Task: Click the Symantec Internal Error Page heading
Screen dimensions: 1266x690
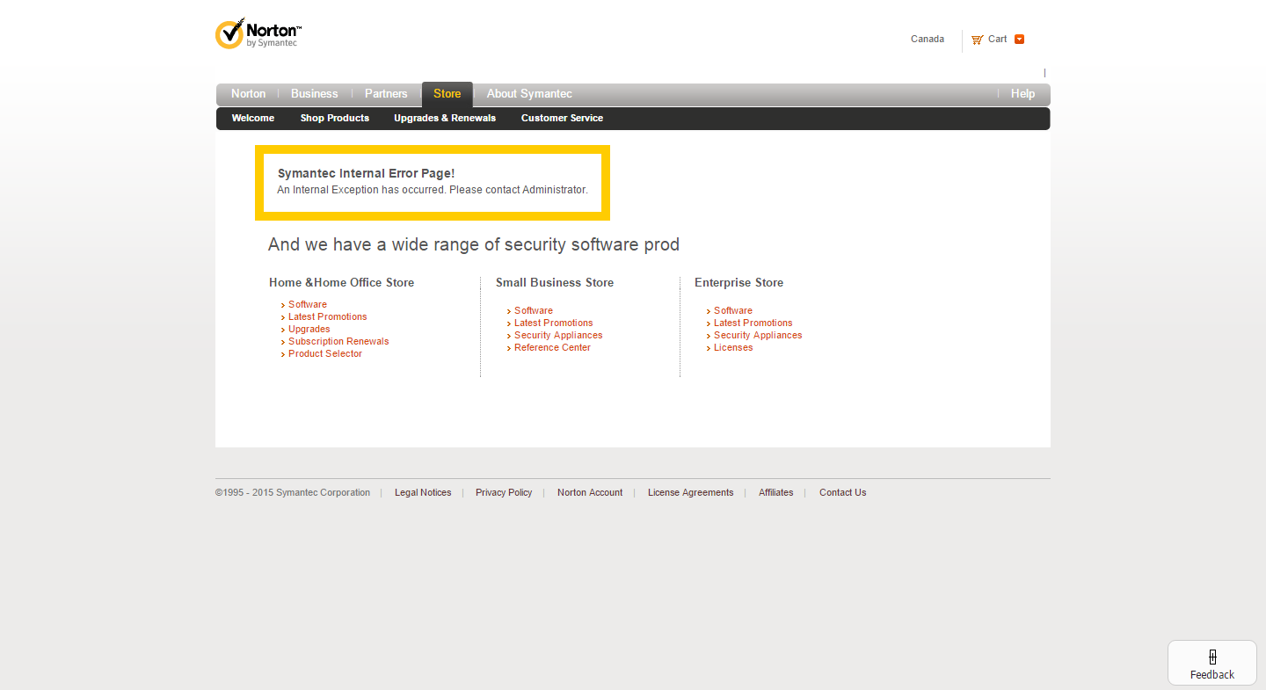Action: 366,173
